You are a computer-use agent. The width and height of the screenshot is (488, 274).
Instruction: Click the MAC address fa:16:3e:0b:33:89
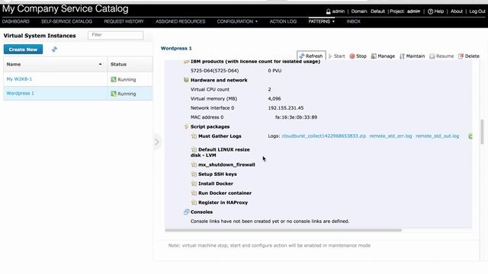click(x=296, y=117)
